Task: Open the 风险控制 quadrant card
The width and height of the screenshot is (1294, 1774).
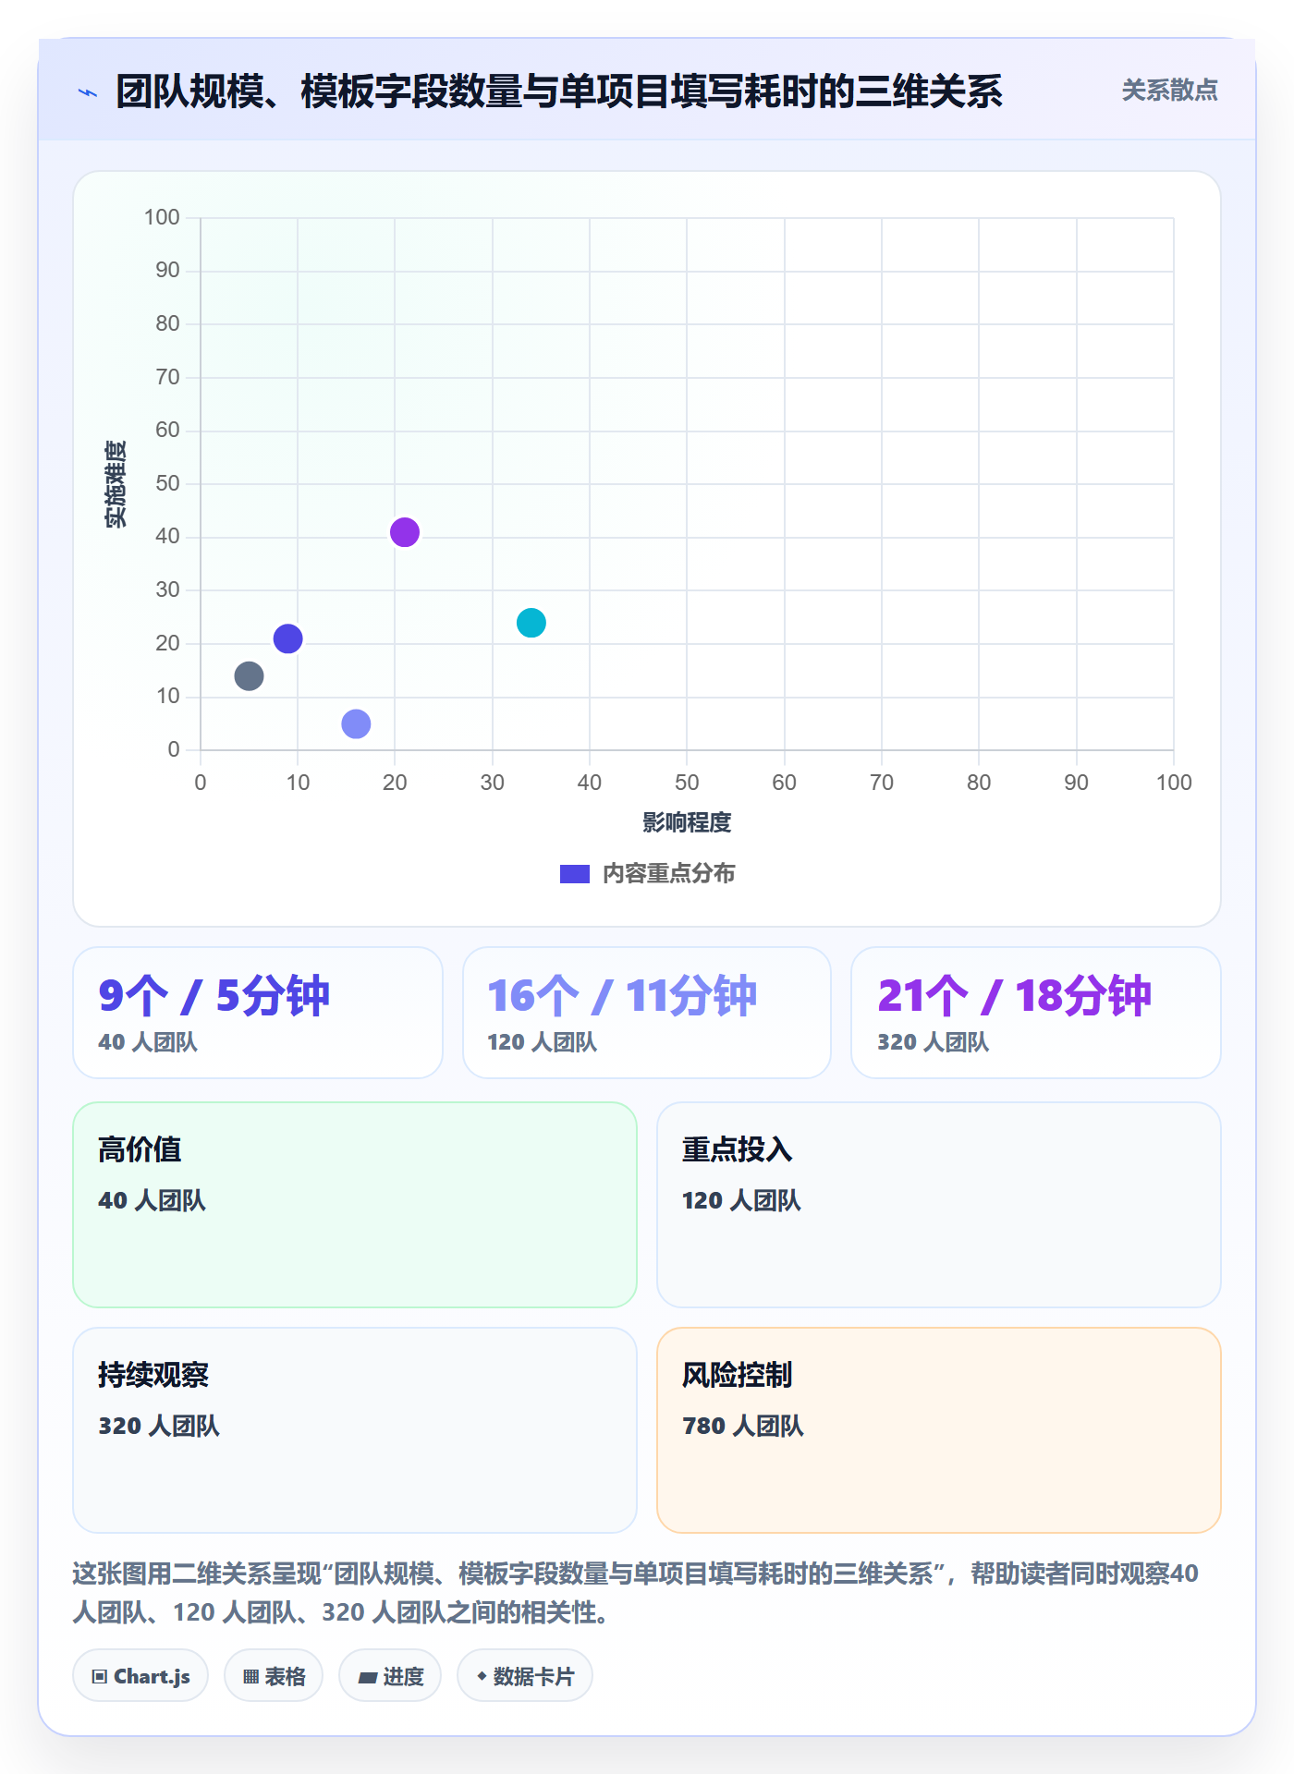Action: coord(939,1430)
